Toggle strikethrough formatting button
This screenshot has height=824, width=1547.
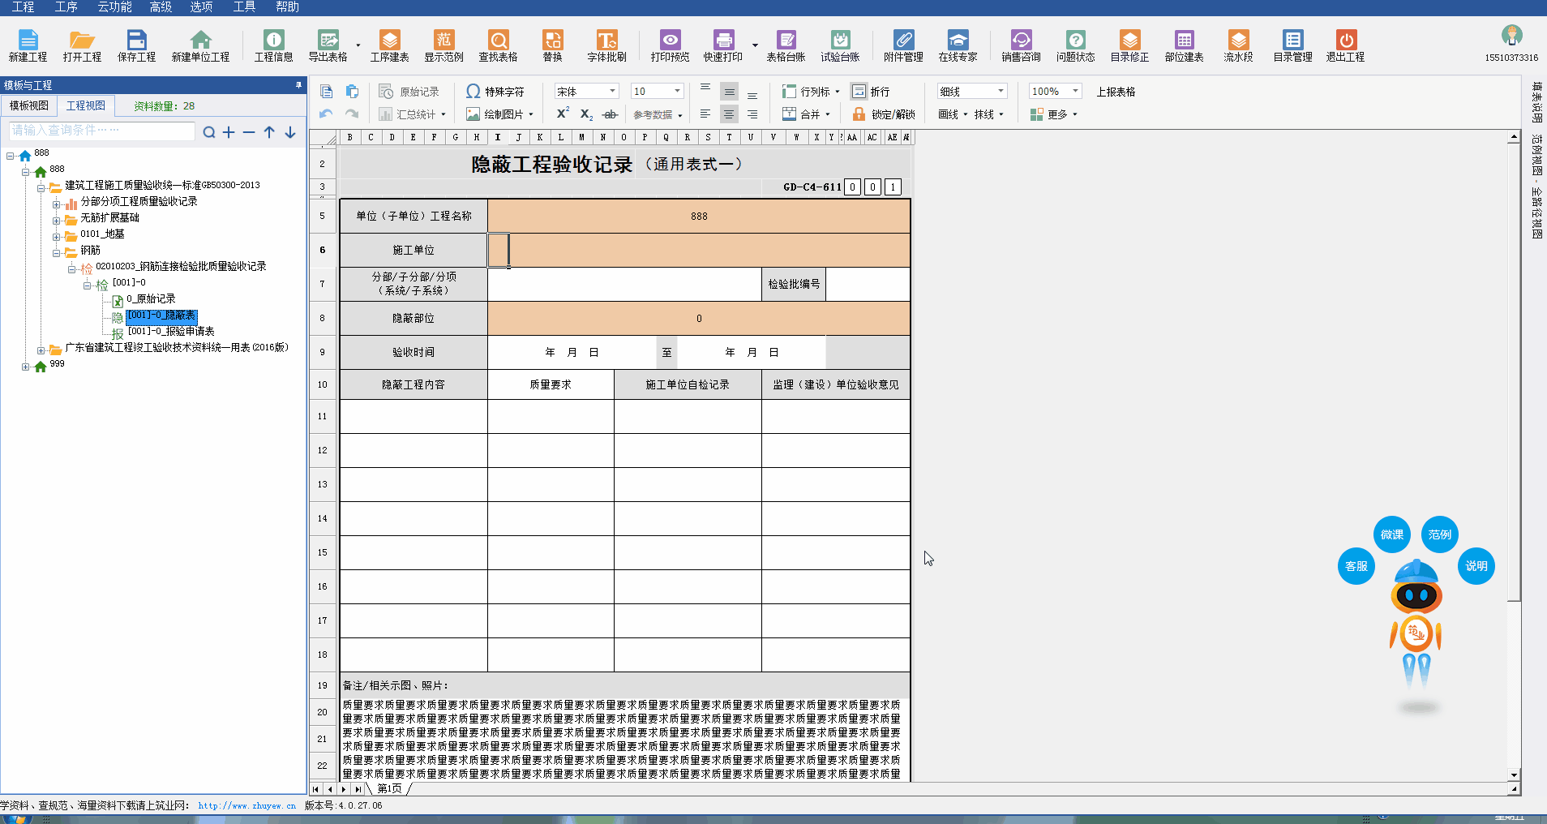click(x=611, y=114)
